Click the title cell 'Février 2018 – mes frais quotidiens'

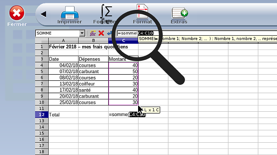88,47
